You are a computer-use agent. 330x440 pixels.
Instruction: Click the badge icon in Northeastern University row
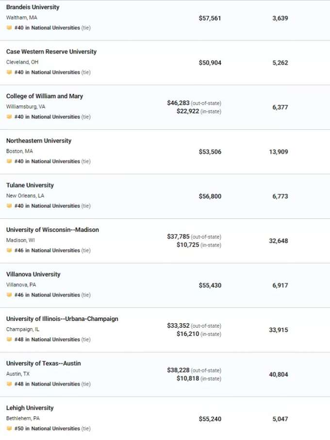pos(9,161)
